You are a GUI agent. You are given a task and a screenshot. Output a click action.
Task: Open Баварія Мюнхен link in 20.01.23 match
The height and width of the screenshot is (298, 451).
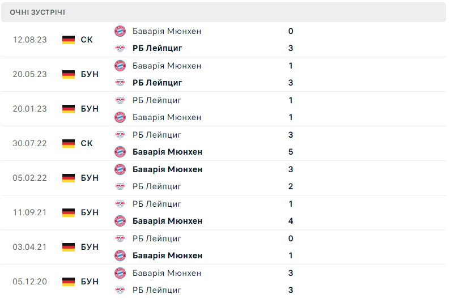click(167, 117)
